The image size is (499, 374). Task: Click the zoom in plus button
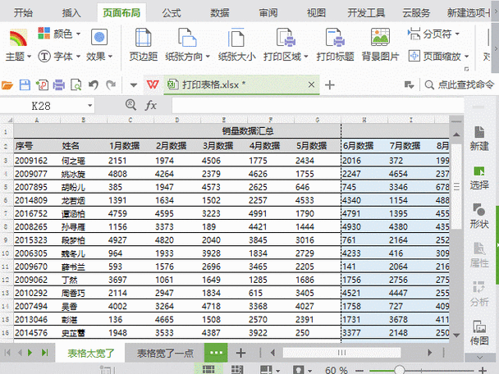(483, 370)
